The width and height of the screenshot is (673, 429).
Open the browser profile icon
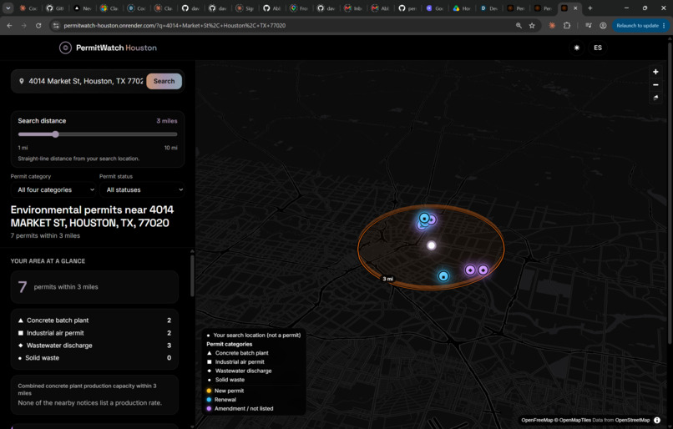[x=603, y=25]
